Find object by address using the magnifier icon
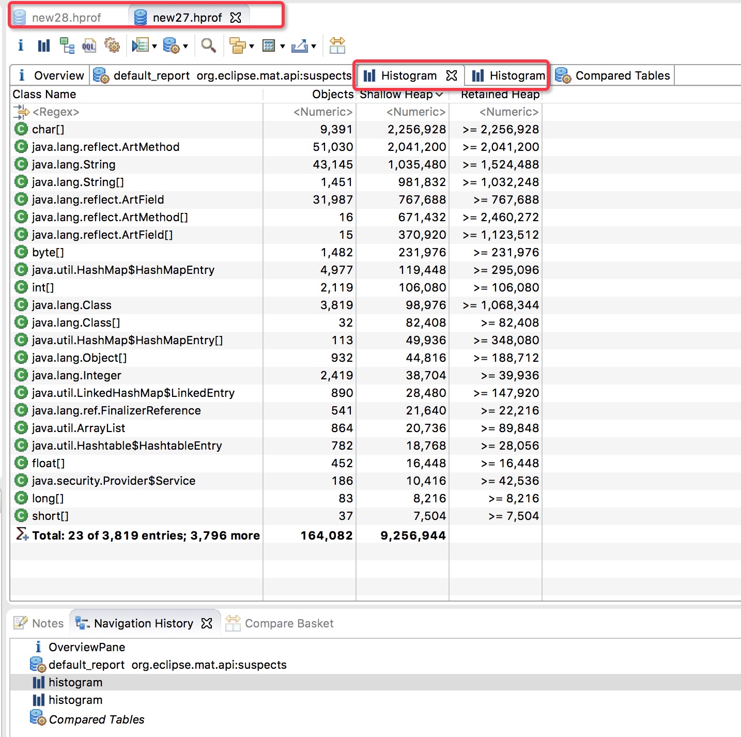This screenshot has height=737, width=741. 208,45
